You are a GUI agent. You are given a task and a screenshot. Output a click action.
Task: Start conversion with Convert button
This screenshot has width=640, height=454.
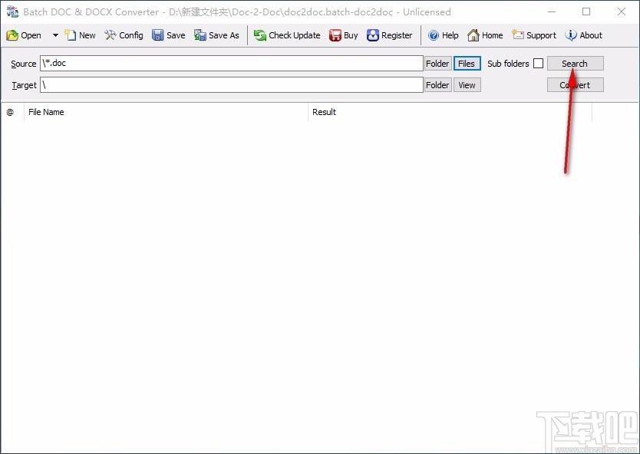tap(575, 85)
